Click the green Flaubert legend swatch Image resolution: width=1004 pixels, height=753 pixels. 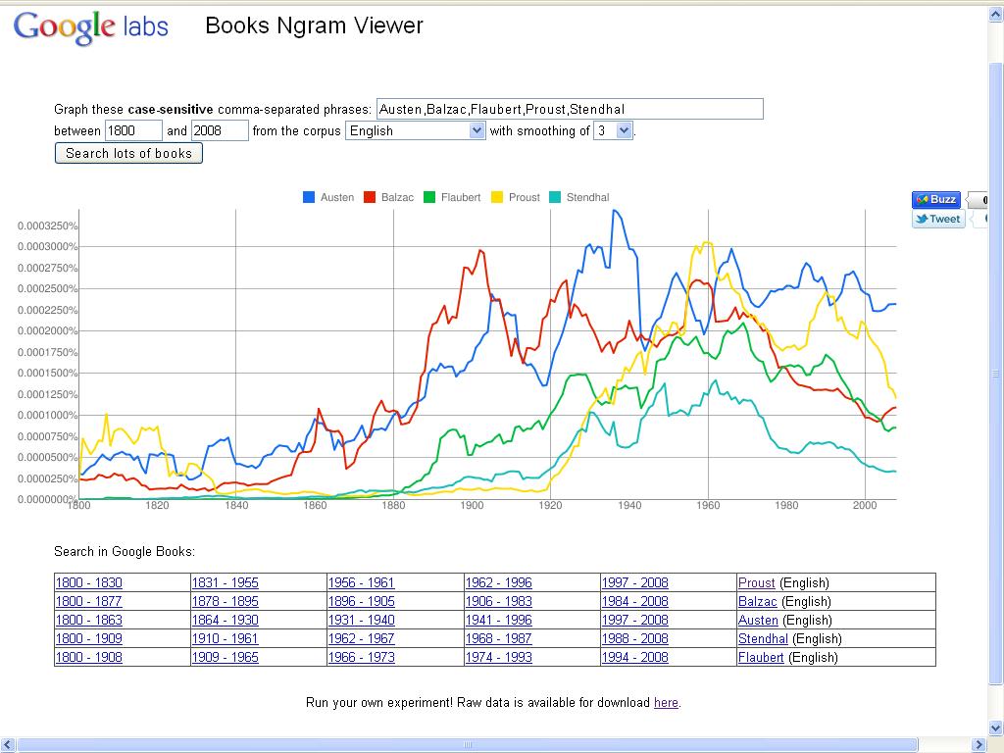click(429, 197)
